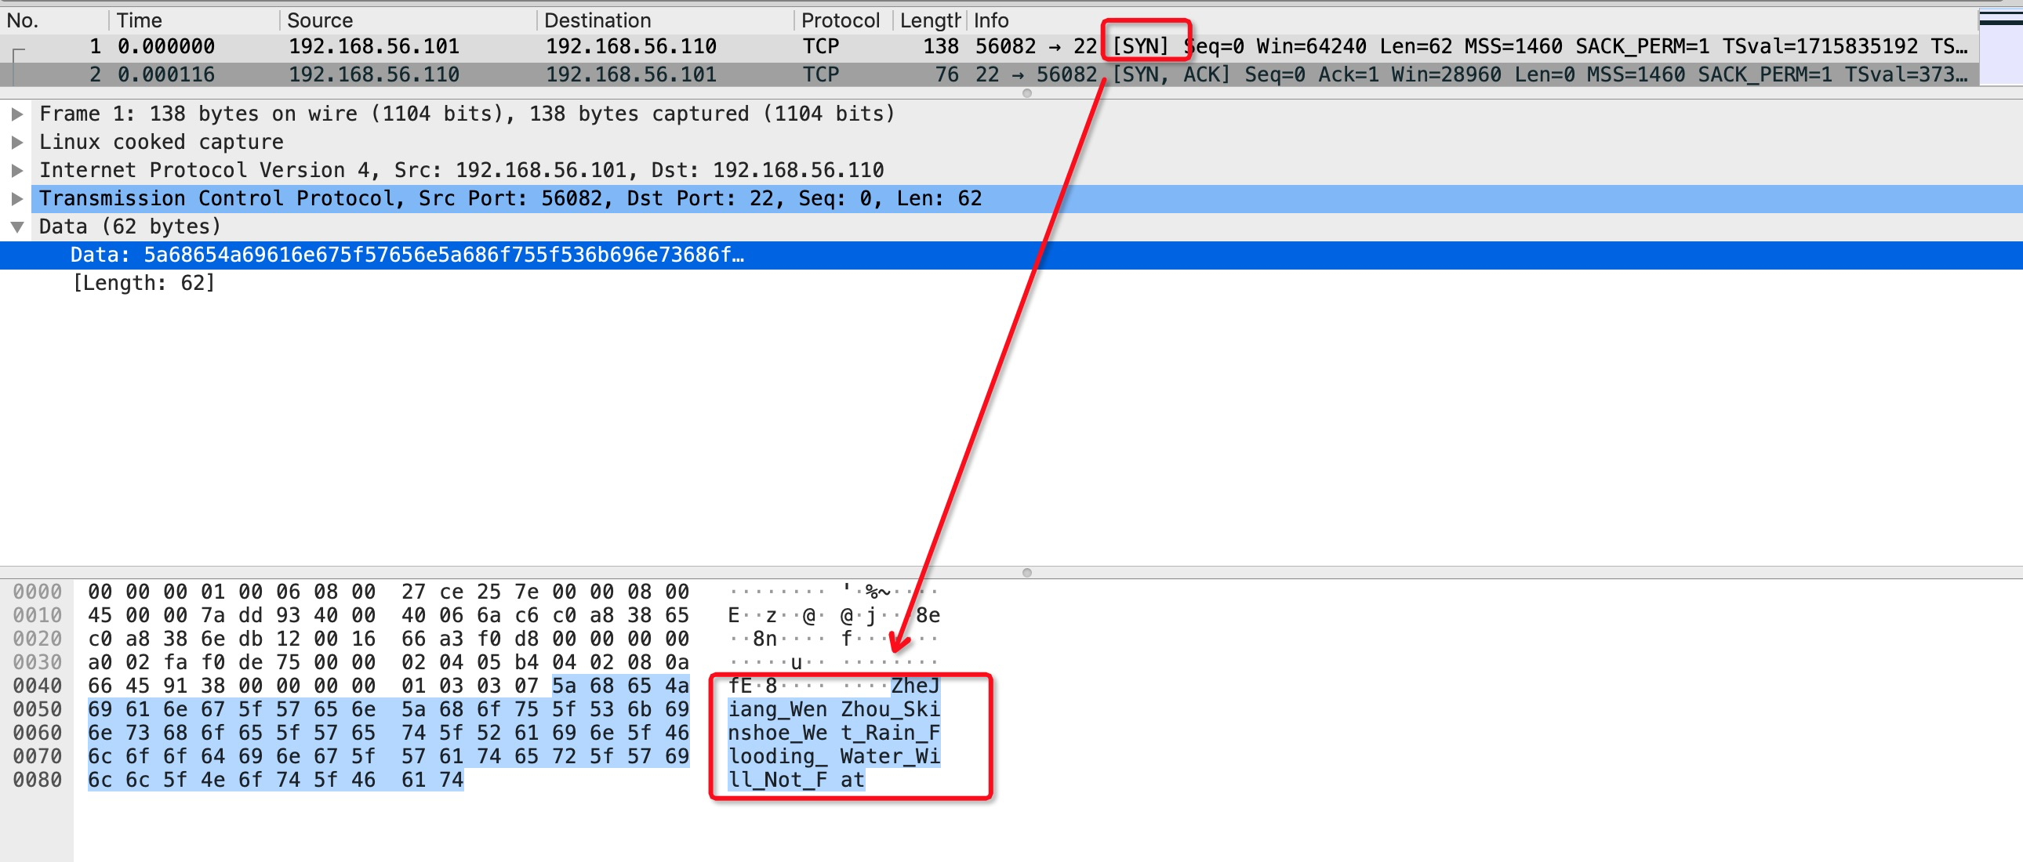Image resolution: width=2023 pixels, height=862 pixels.
Task: Click the splitter handle above hex pane
Action: (x=1026, y=572)
